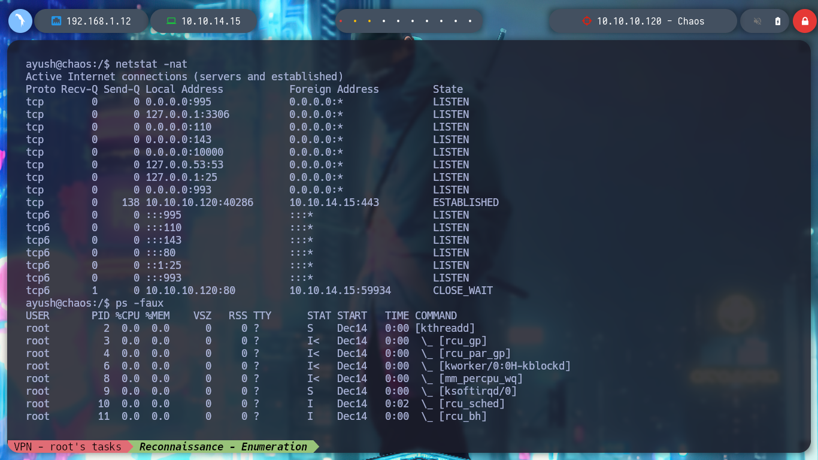The width and height of the screenshot is (818, 460).
Task: Click the COMMAND column header
Action: tap(436, 316)
